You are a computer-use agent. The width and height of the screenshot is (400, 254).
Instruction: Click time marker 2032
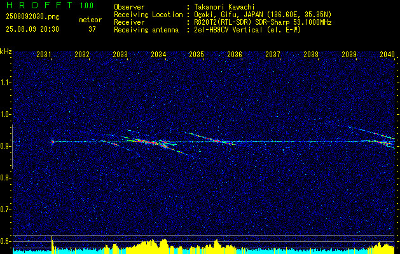[82, 55]
